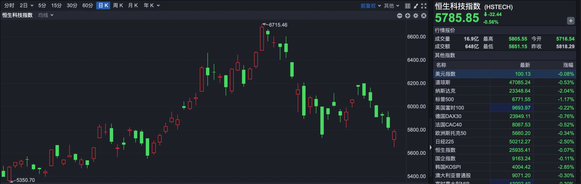The image size is (581, 184).
Task: Select the 60分 interval tab
Action: click(x=87, y=5)
